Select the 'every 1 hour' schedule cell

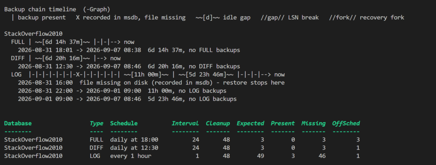pos(131,156)
